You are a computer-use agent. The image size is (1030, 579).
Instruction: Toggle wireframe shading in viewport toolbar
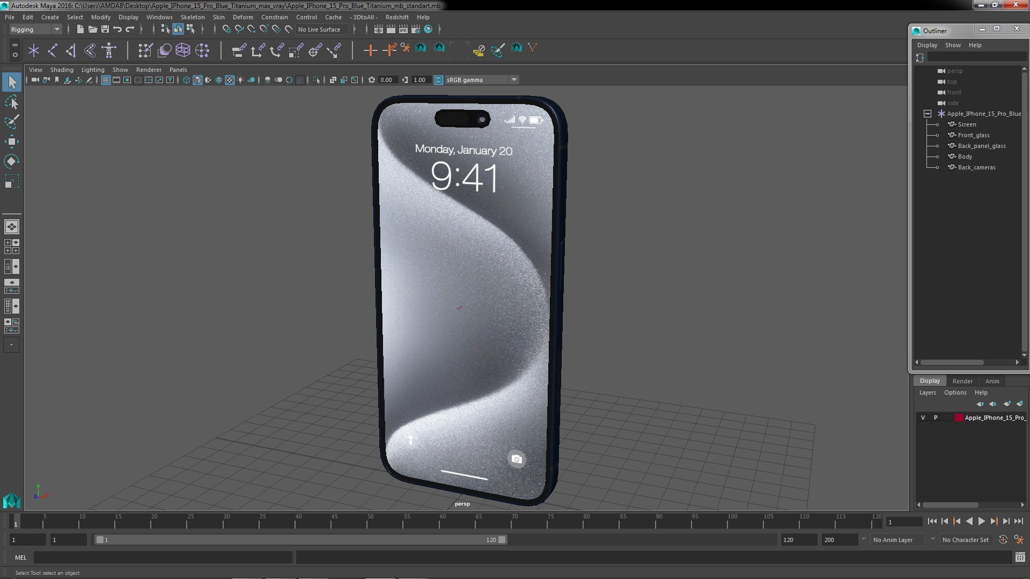tap(186, 80)
